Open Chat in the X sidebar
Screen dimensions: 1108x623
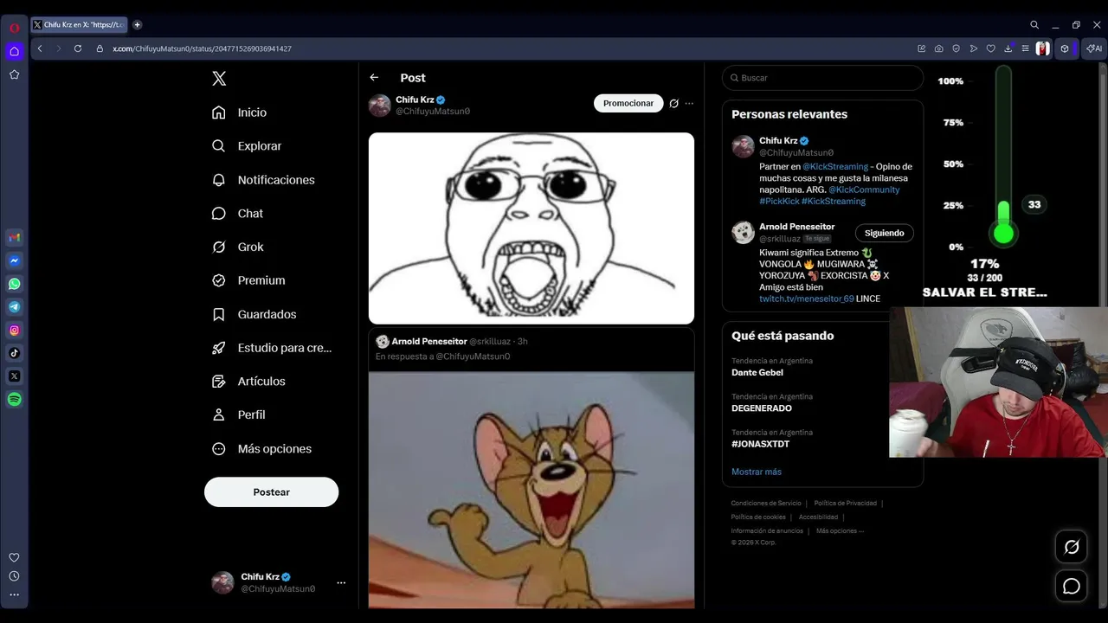pos(238,214)
